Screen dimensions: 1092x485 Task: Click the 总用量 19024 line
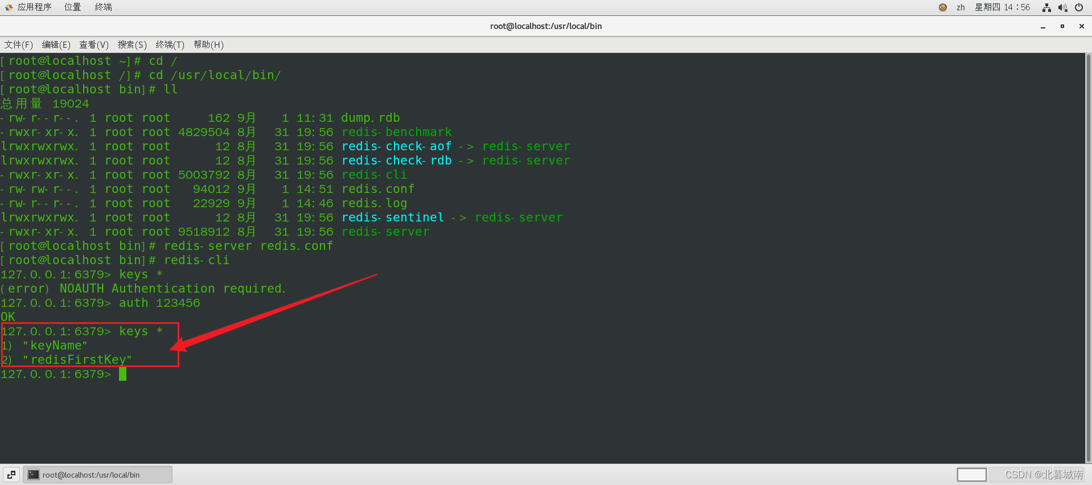tap(45, 104)
